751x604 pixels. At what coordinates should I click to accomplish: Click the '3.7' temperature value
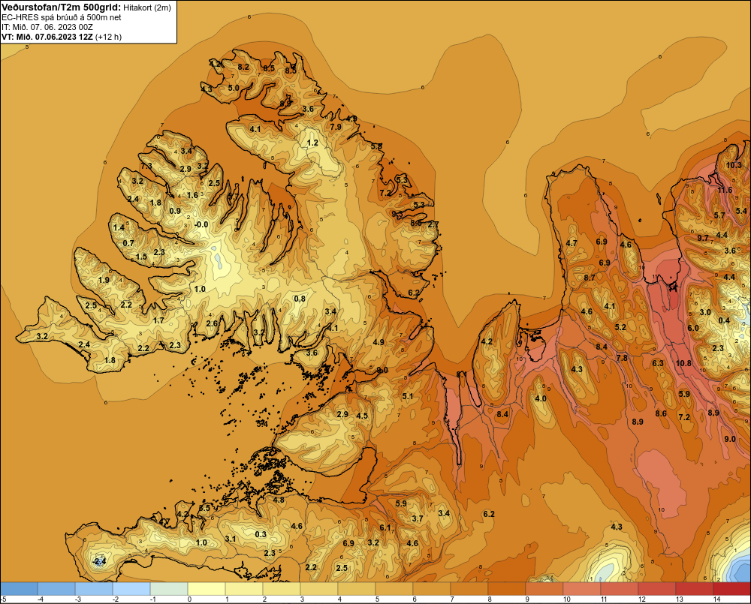click(417, 518)
